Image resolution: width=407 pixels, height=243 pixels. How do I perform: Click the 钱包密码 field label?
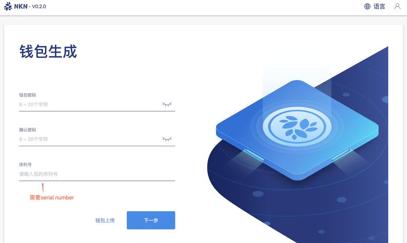click(x=27, y=95)
